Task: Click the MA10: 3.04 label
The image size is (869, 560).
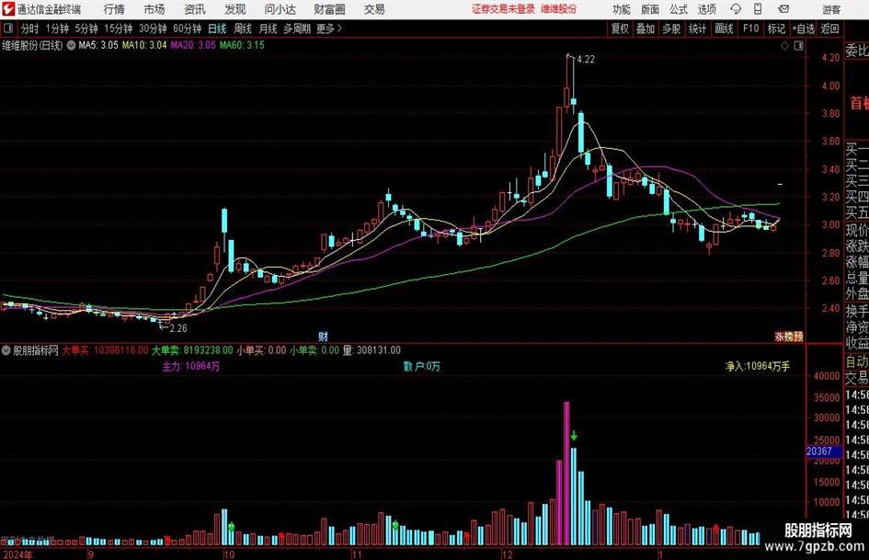Action: (x=144, y=45)
